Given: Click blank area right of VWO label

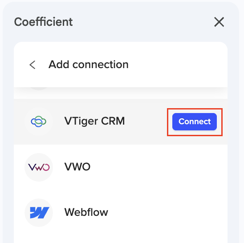Looking at the screenshot, I should point(155,167).
